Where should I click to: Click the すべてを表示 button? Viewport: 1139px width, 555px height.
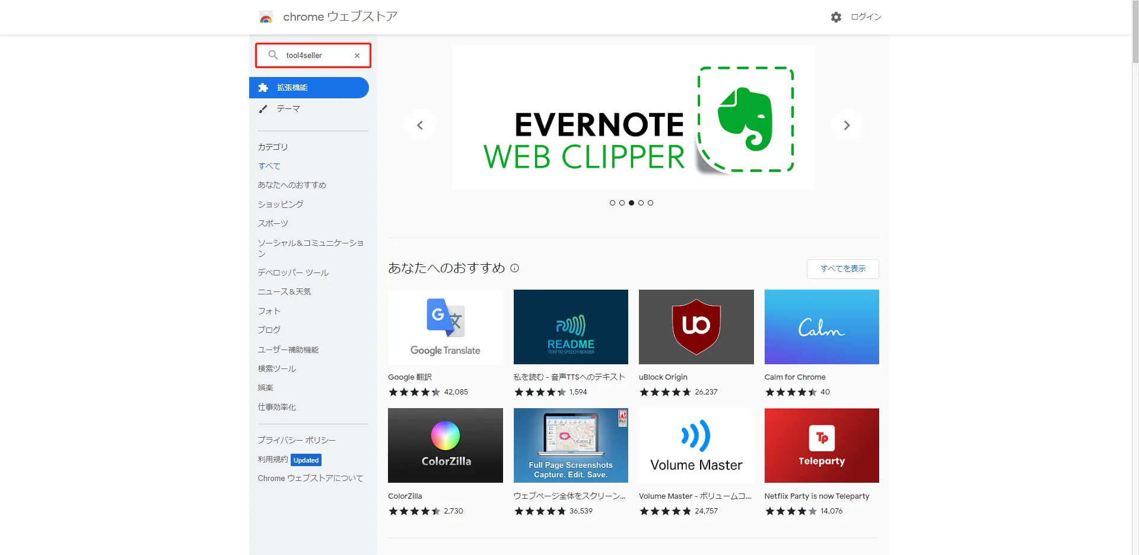tap(842, 269)
